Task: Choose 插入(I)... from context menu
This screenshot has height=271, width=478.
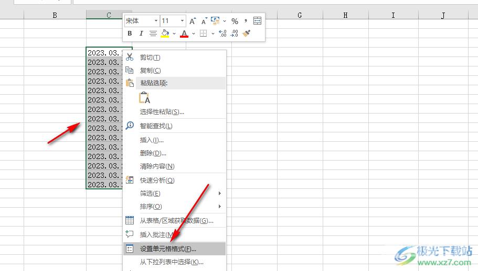Action: (174, 140)
